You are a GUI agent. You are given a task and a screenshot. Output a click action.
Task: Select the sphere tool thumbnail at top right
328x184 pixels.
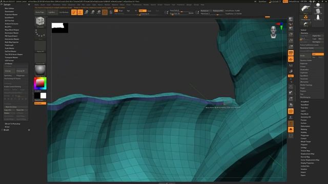point(318,6)
